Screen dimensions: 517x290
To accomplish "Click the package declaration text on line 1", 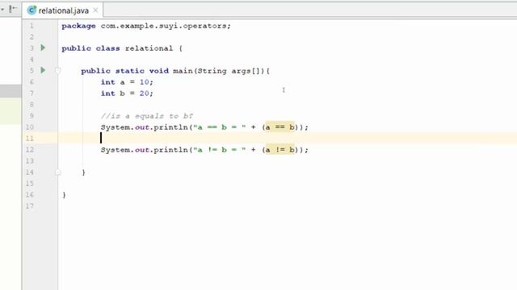I will click(146, 26).
